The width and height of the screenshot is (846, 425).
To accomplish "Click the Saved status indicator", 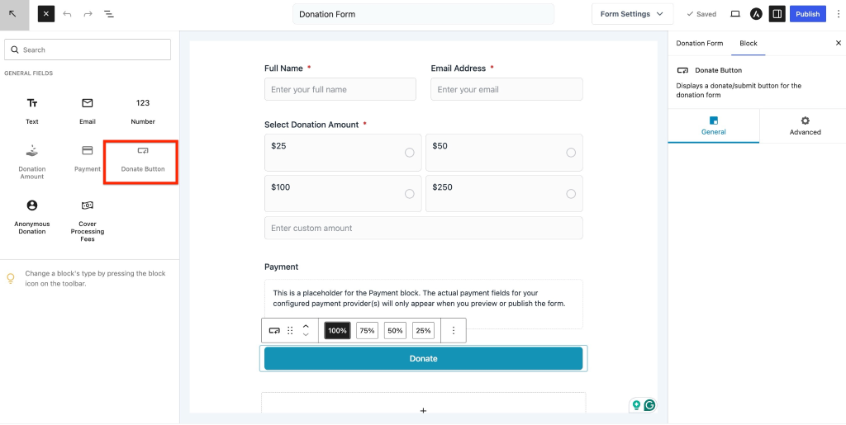I will tap(701, 14).
